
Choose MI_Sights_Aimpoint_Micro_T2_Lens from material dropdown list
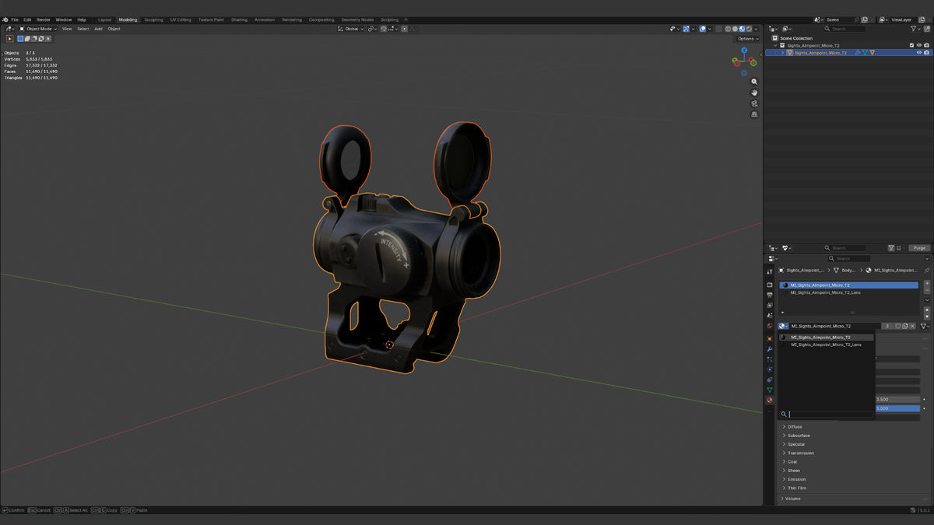click(x=826, y=345)
